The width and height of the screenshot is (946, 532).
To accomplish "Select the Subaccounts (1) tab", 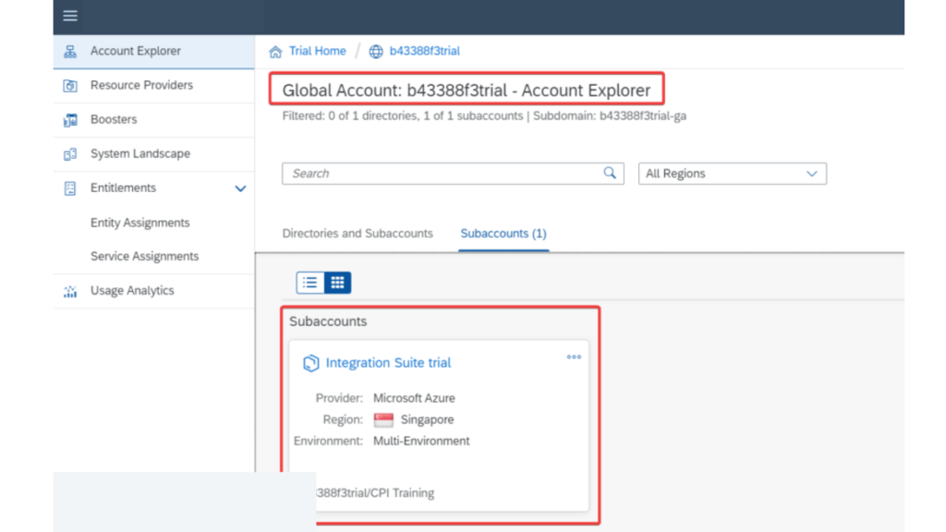I will [x=503, y=234].
